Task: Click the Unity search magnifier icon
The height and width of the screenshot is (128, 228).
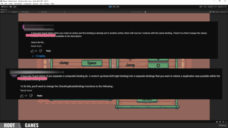Action: coord(205,7)
